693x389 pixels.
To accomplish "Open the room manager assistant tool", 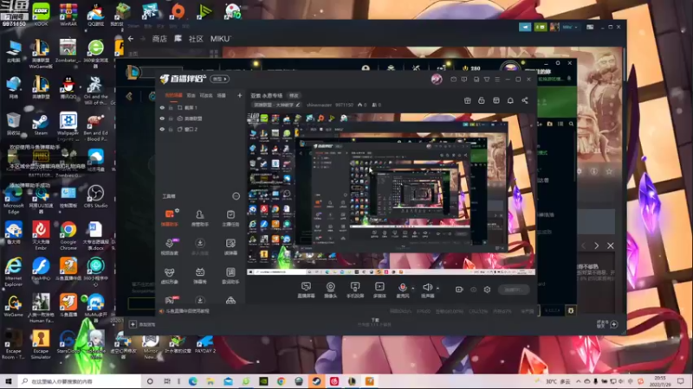I will tap(200, 218).
